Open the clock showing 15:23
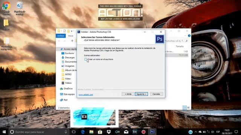 point(227,132)
